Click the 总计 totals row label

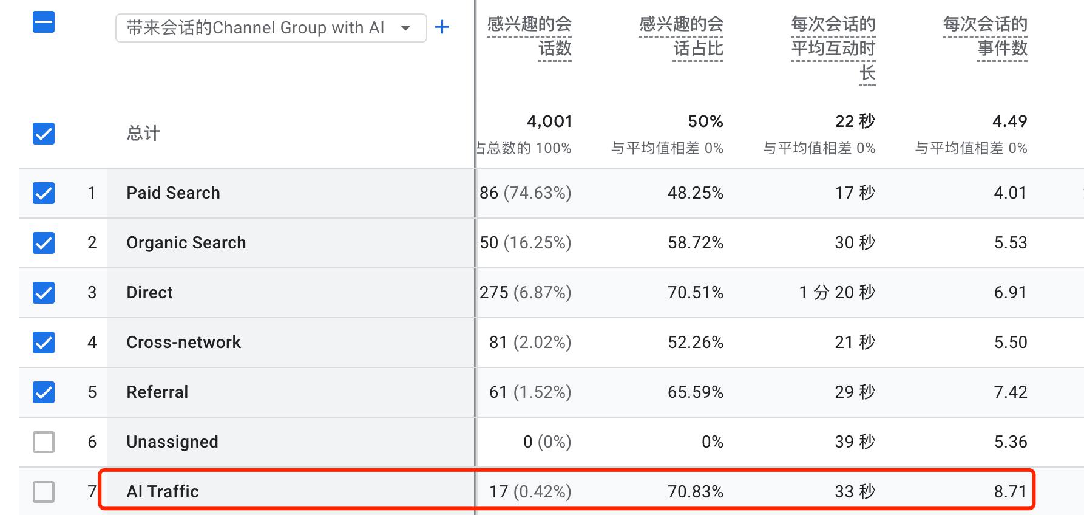[x=143, y=134]
